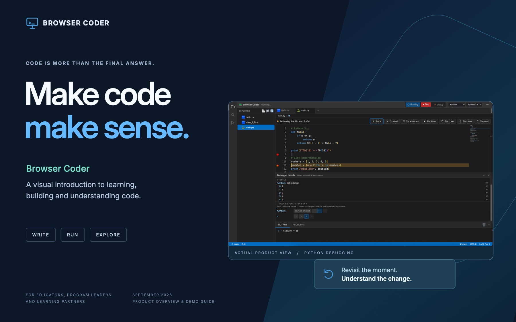Viewport: 516px width, 322px height.
Task: Open the Python language dropdown
Action: coord(457,105)
